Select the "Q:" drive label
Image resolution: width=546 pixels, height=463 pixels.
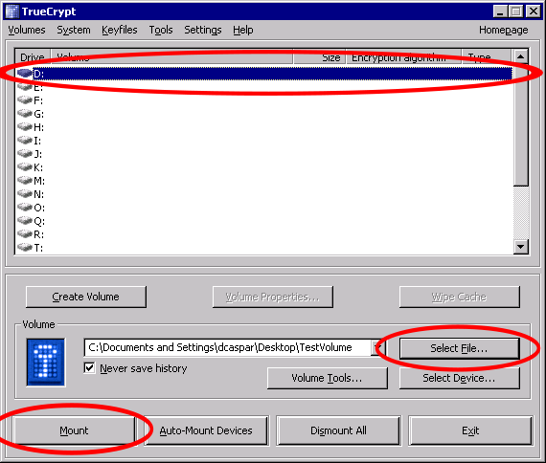point(39,221)
